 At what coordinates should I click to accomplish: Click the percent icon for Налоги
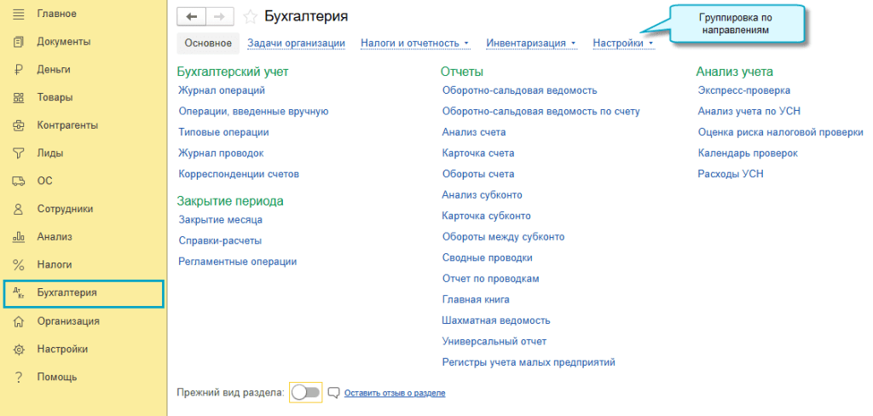click(x=18, y=265)
